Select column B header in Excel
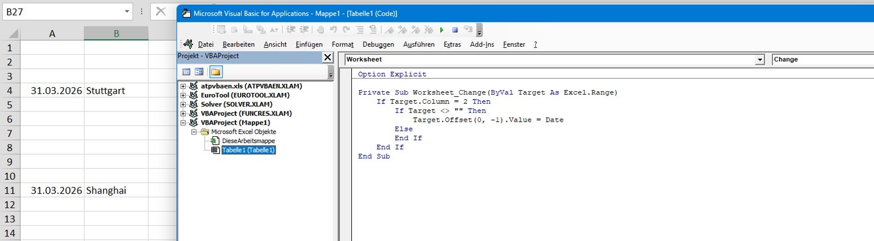Viewport: 874px width, 241px height. [x=116, y=33]
